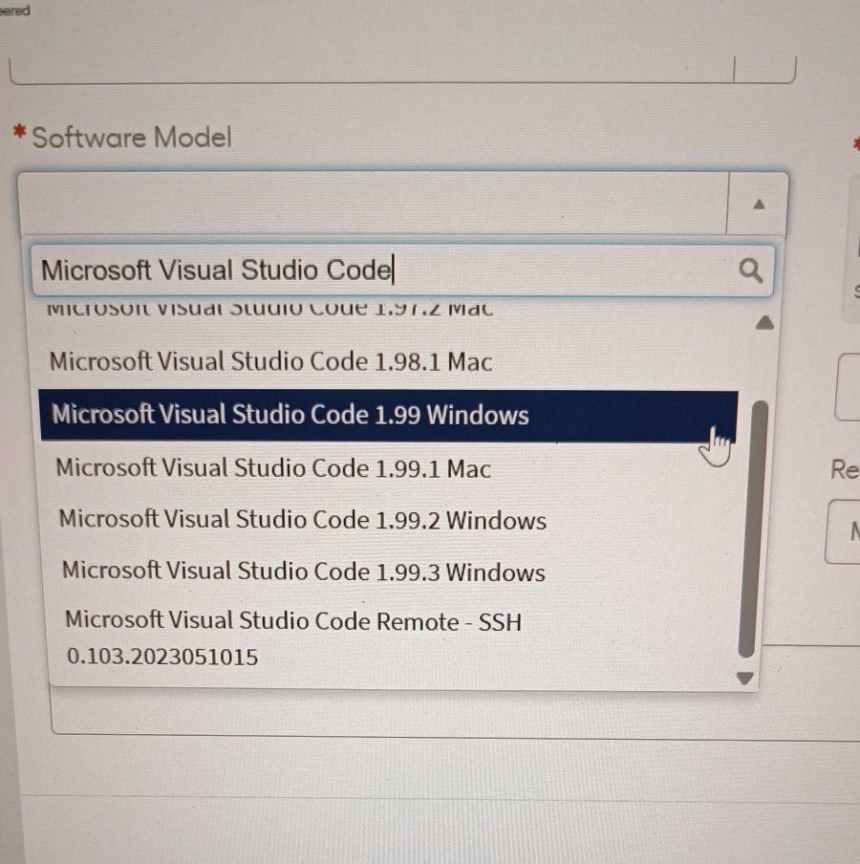Select Visual Studio Code 1.98.1 Mac
Viewport: 860px width, 864px height.
point(270,362)
